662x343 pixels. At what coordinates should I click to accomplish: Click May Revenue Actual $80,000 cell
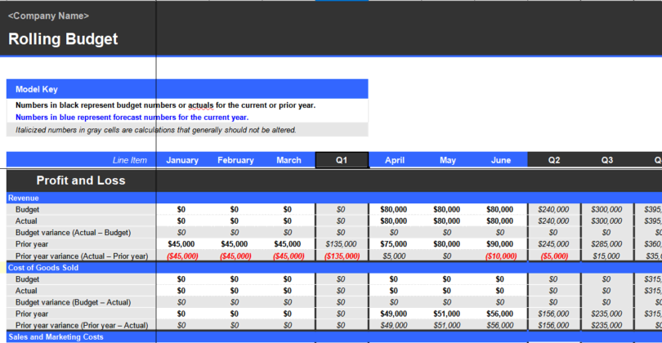point(448,221)
